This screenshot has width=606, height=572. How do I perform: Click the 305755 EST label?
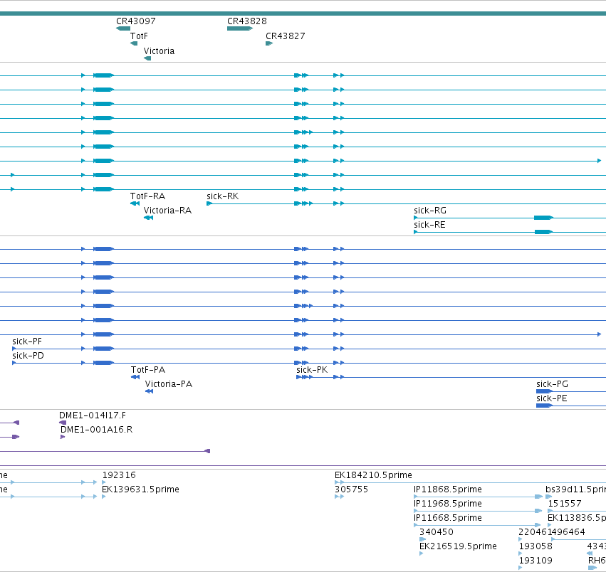[351, 489]
